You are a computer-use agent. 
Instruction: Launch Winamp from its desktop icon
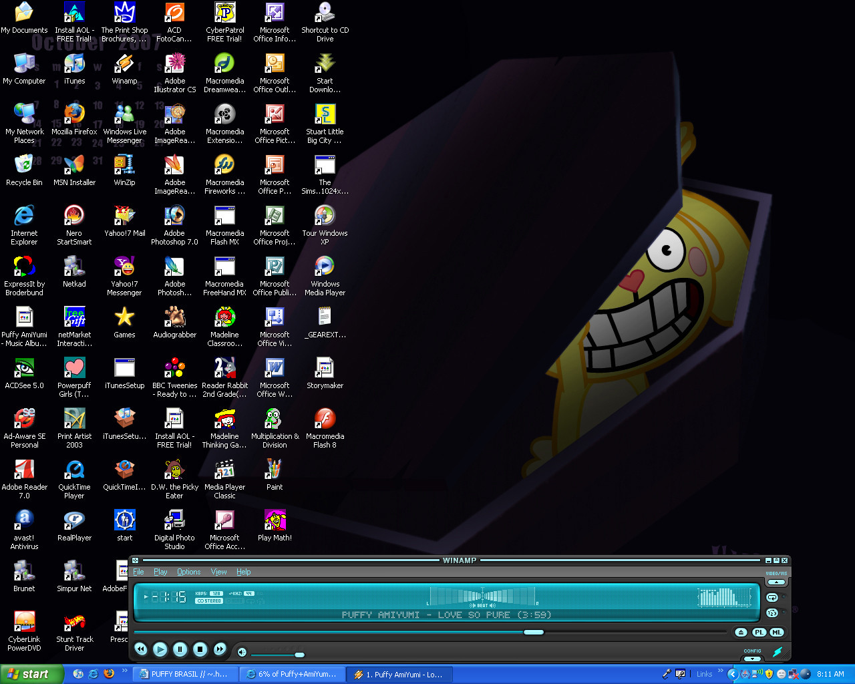[124, 69]
